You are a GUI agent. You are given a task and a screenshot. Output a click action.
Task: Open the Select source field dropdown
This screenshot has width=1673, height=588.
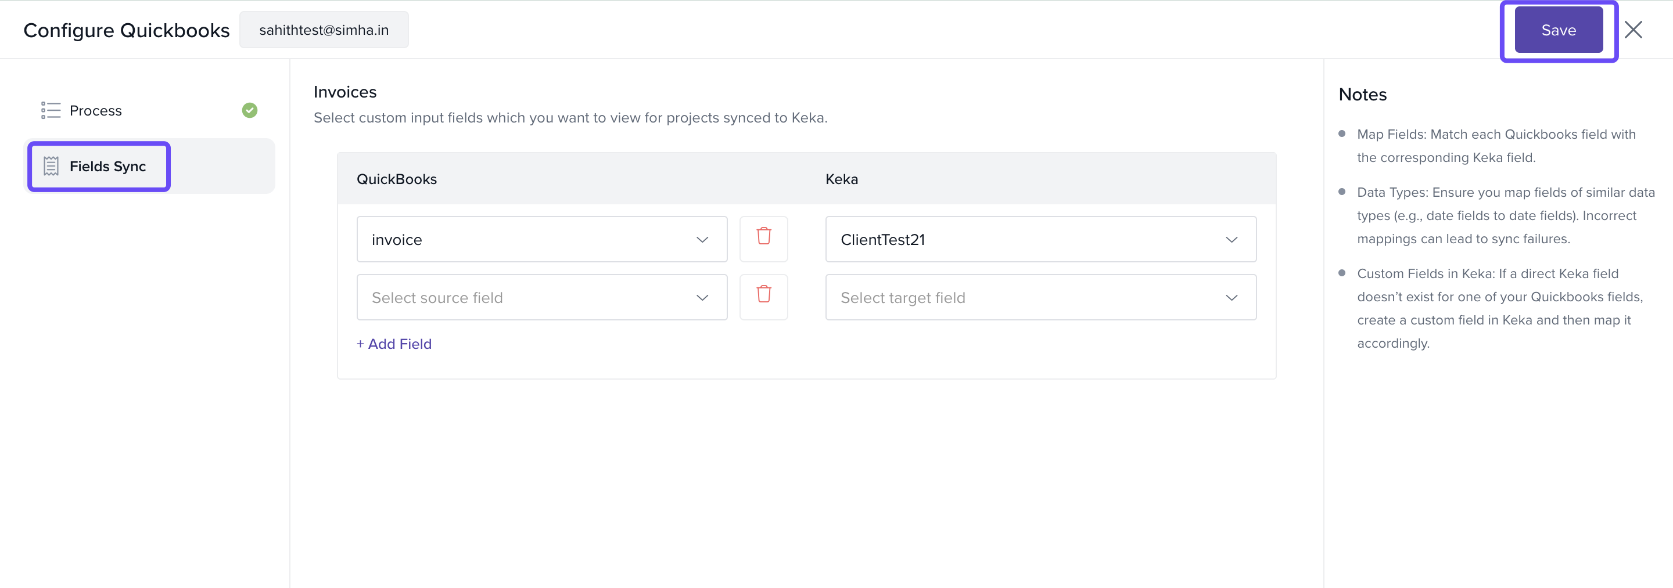[x=541, y=297]
